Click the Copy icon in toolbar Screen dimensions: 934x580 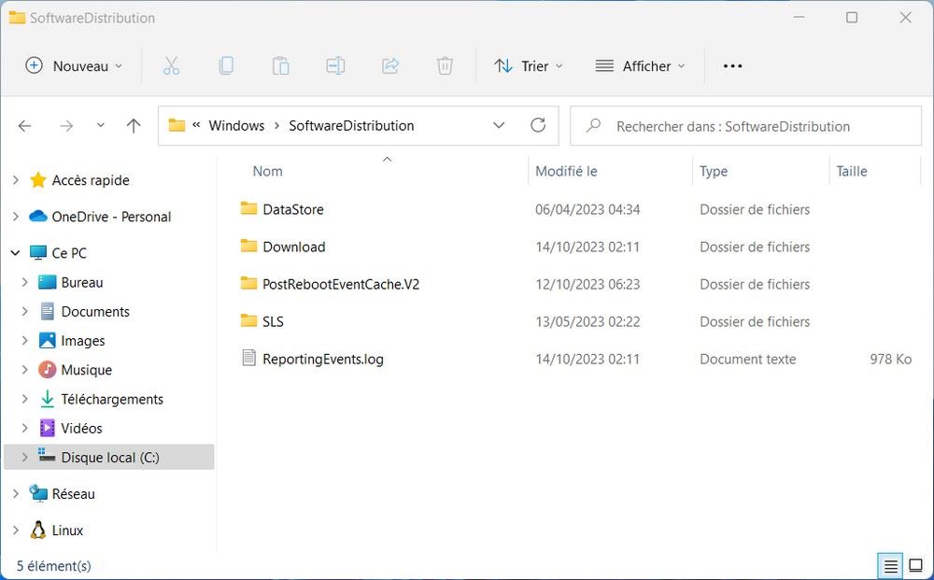pyautogui.click(x=226, y=66)
